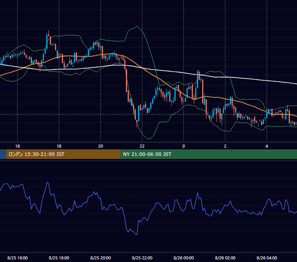Click the 18 hour label on price chart axis
This screenshot has height=262, width=297.
[59, 146]
